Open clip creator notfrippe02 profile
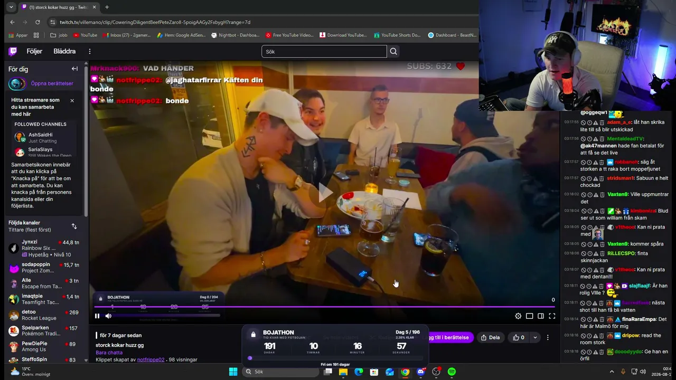This screenshot has height=380, width=676. click(151, 359)
